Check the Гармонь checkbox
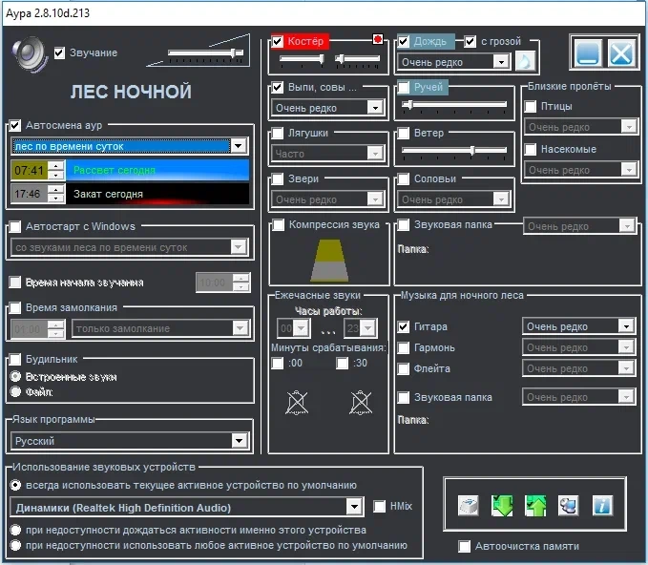This screenshot has height=565, width=648. point(404,347)
